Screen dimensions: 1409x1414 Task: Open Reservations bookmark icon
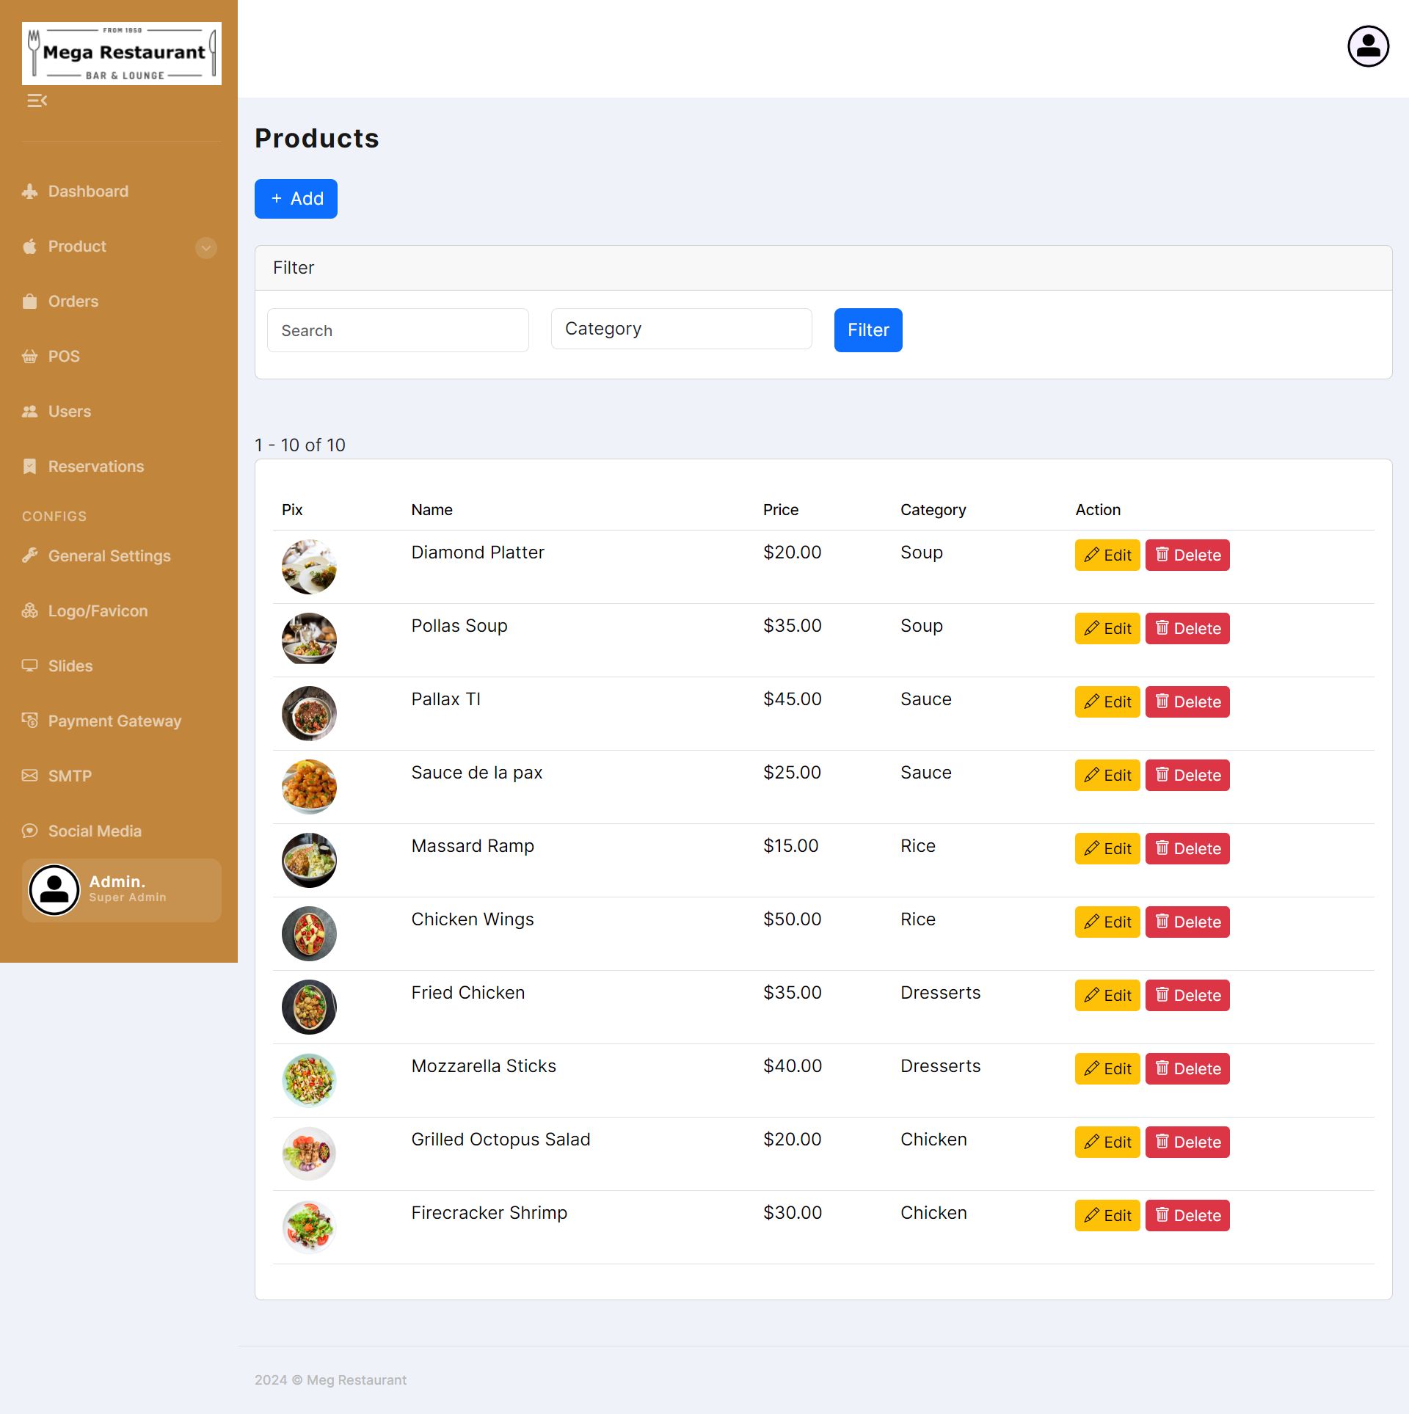coord(29,467)
